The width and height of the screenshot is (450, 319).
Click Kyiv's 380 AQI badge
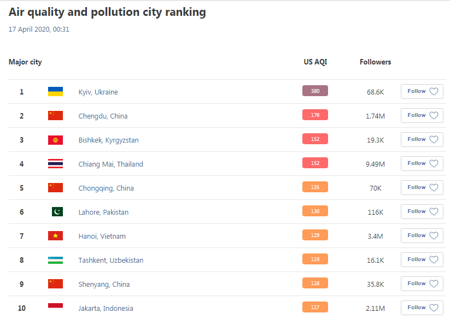pyautogui.click(x=315, y=91)
